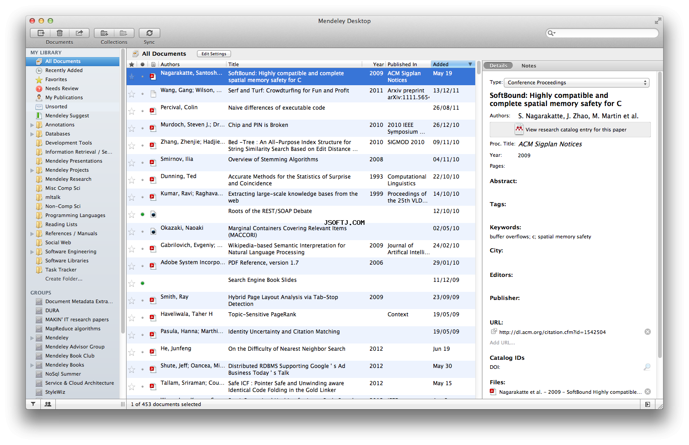689x445 pixels.
Task: Click Add URL... in details panel
Action: [502, 343]
